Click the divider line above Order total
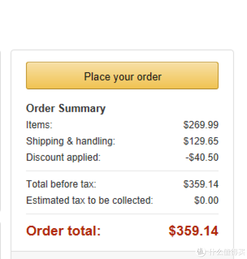 (122, 214)
